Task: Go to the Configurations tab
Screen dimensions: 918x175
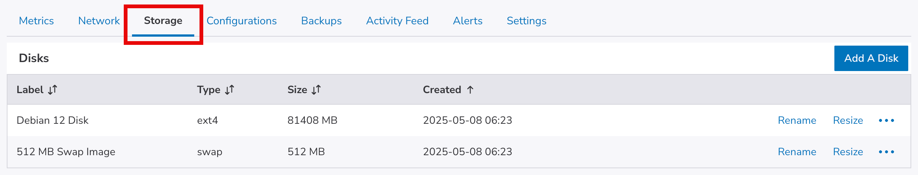Action: point(241,21)
